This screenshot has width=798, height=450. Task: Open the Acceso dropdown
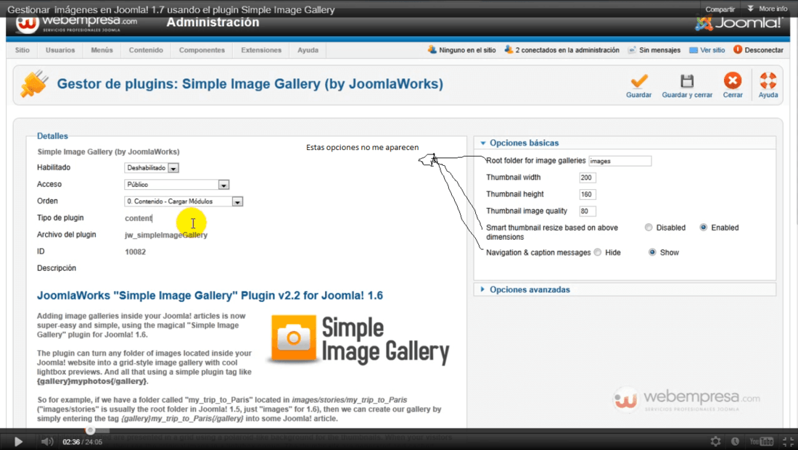click(x=176, y=185)
